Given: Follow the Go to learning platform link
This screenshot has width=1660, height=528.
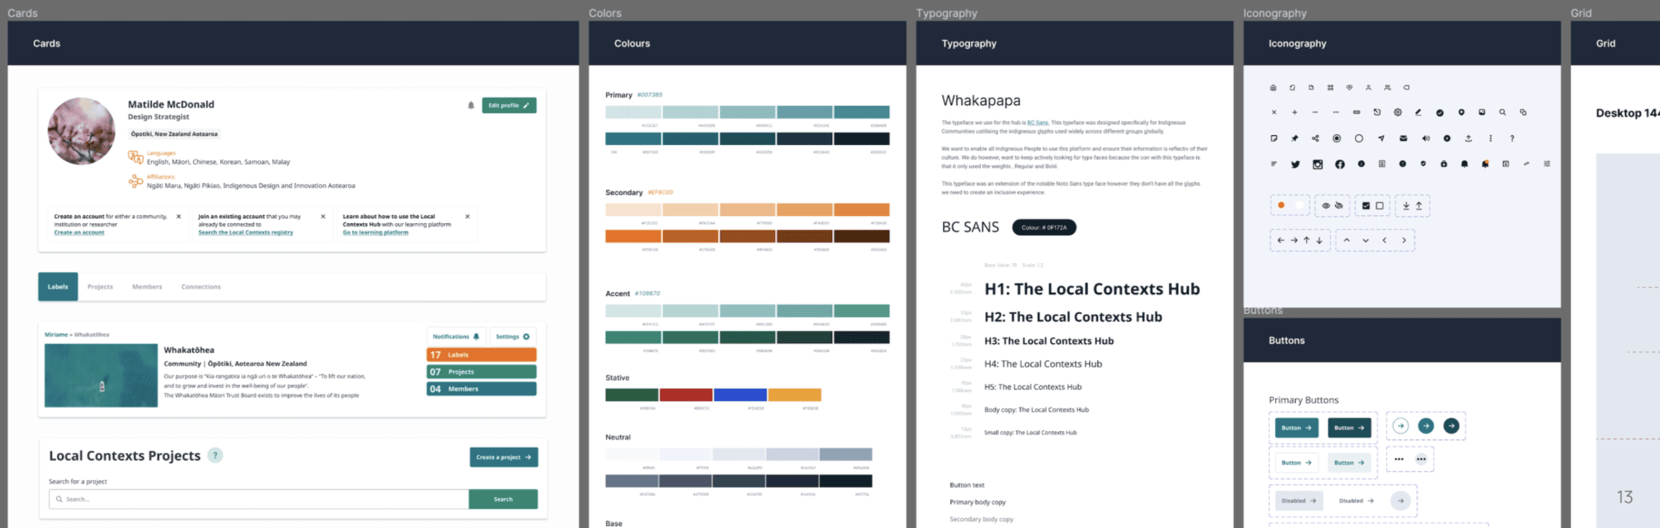Looking at the screenshot, I should point(376,233).
